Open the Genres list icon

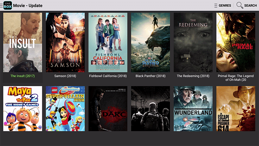[216, 6]
